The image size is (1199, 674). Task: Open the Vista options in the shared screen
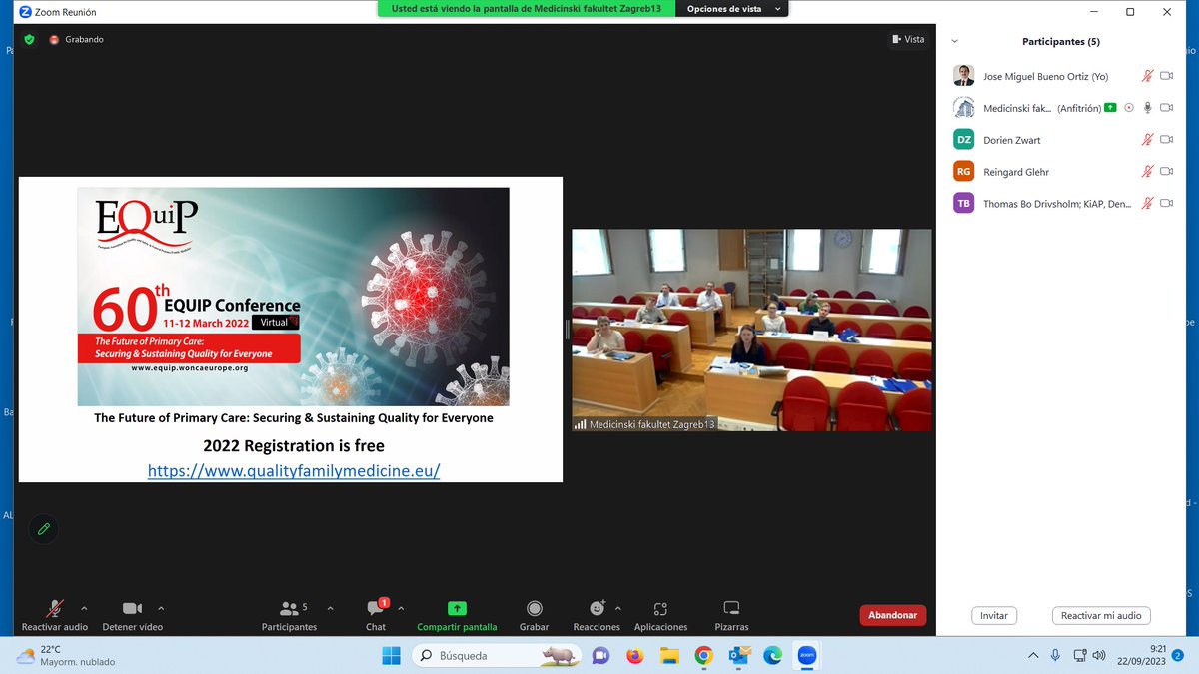908,39
